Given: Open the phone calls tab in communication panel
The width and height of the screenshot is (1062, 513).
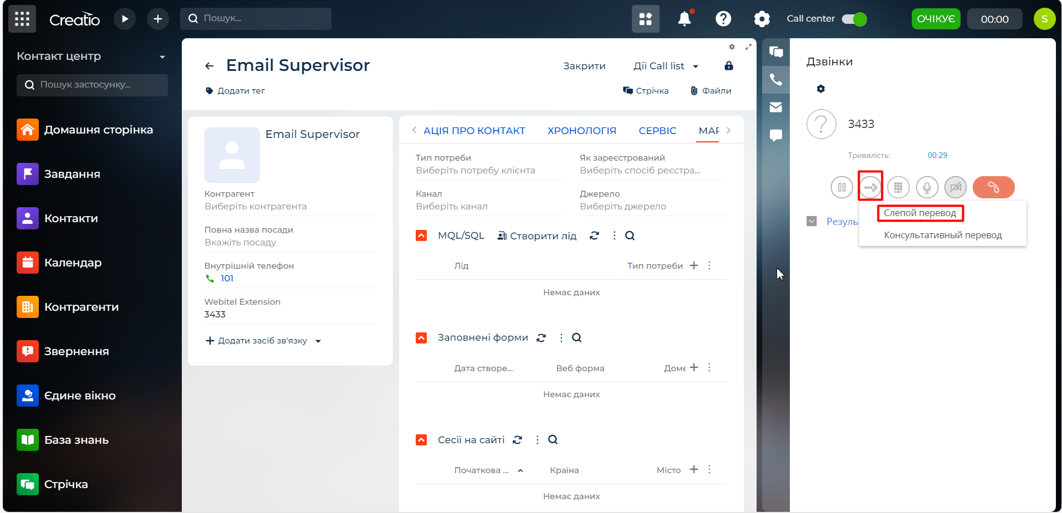Looking at the screenshot, I should (776, 80).
